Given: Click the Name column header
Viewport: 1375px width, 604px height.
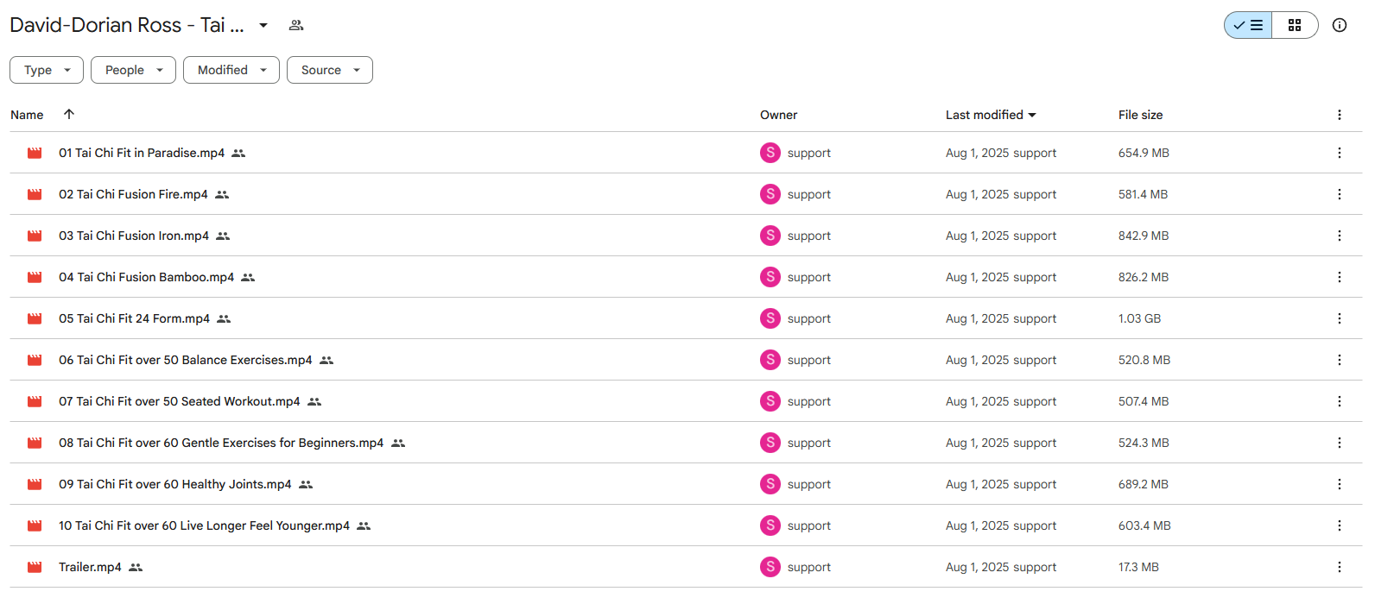Looking at the screenshot, I should pos(27,115).
